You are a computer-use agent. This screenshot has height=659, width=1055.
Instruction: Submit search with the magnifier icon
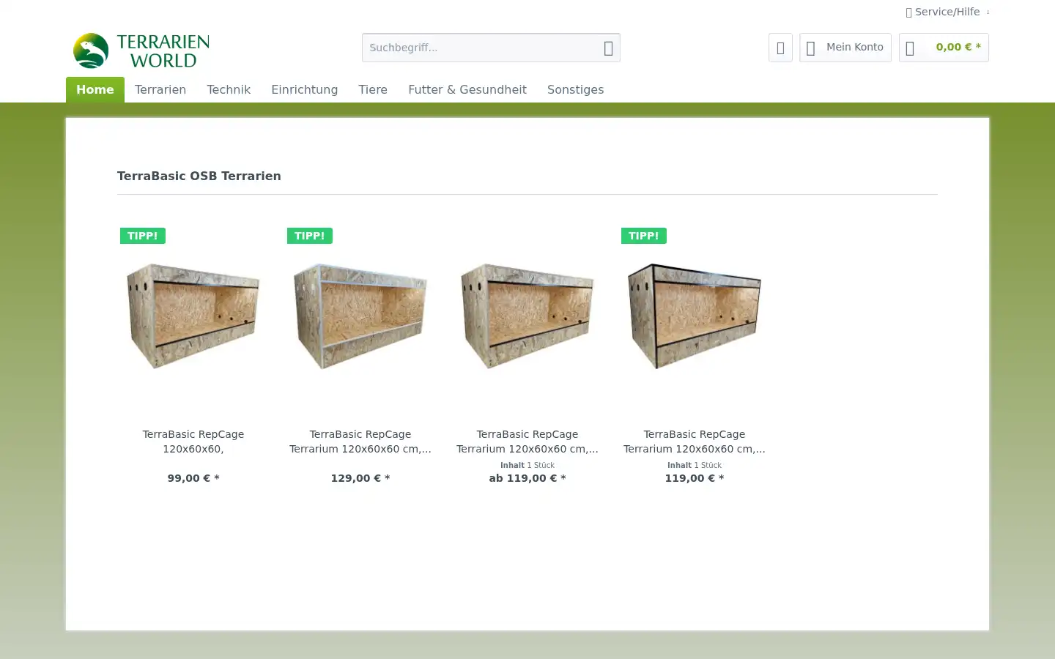(x=608, y=48)
